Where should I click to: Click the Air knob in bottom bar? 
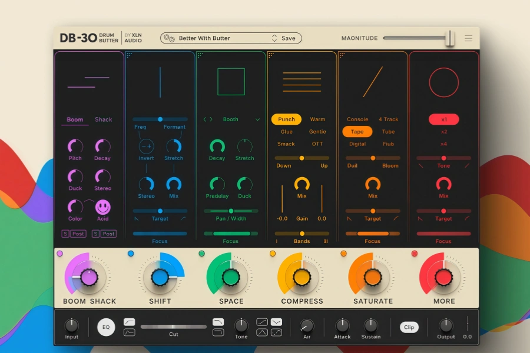tap(307, 326)
